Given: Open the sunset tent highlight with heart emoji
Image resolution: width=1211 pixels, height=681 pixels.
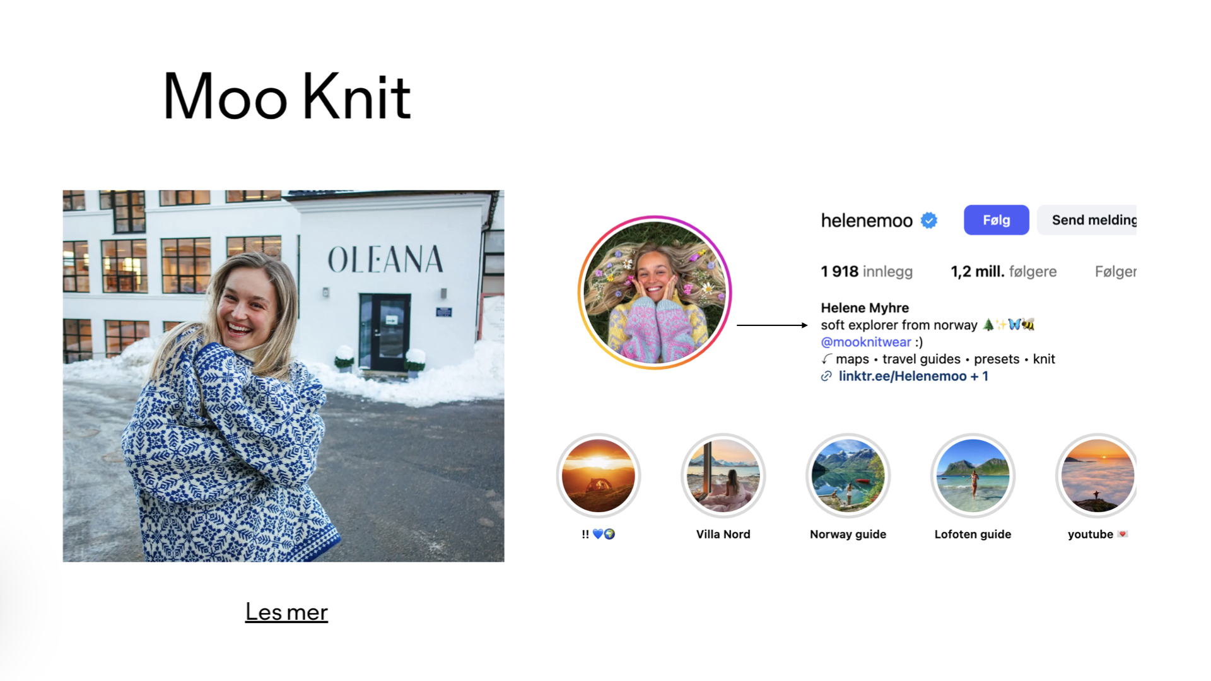Looking at the screenshot, I should (598, 475).
